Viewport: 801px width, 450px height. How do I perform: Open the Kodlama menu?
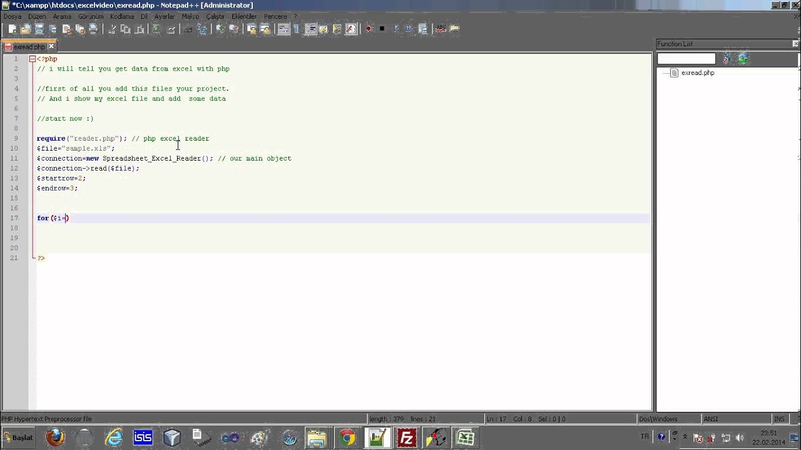click(122, 16)
